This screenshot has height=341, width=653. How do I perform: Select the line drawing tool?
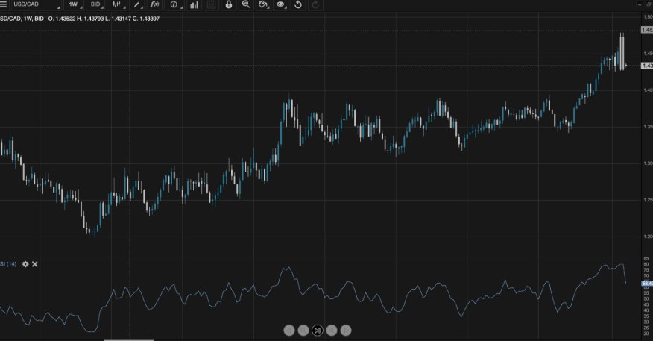137,4
